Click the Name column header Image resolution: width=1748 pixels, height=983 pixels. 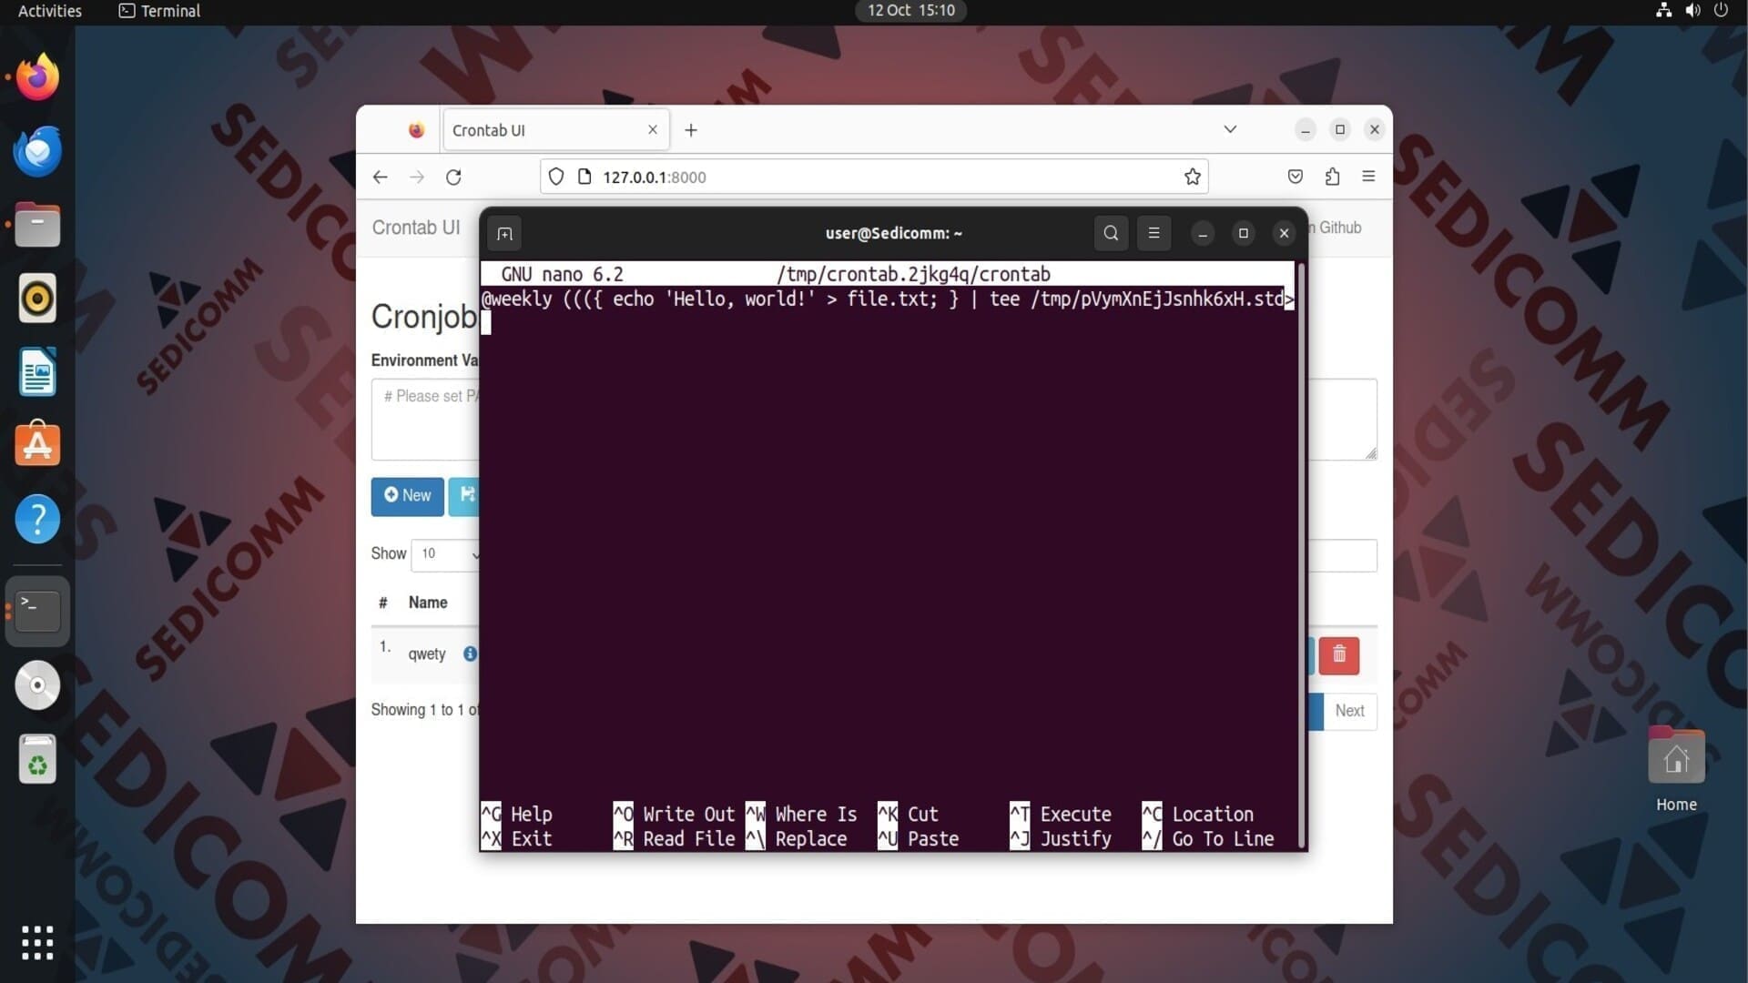[x=427, y=603]
